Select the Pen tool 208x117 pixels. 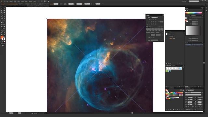[2, 12]
